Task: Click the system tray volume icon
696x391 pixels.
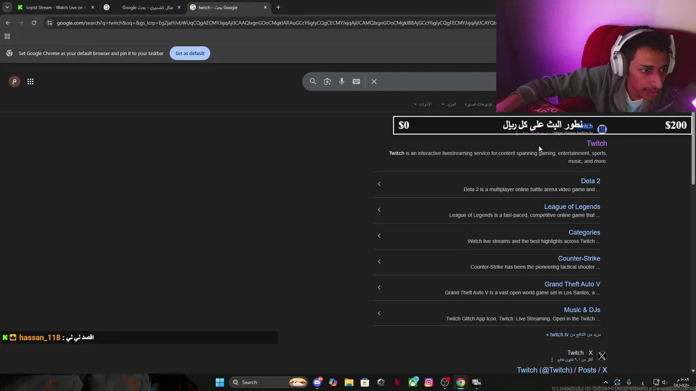Action: tap(664, 382)
